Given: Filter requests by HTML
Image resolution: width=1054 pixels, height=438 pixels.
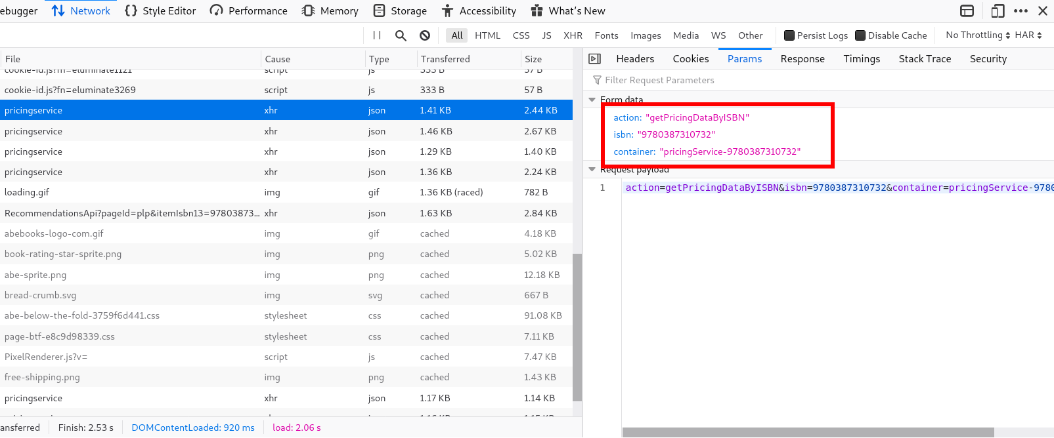Looking at the screenshot, I should click(x=488, y=35).
